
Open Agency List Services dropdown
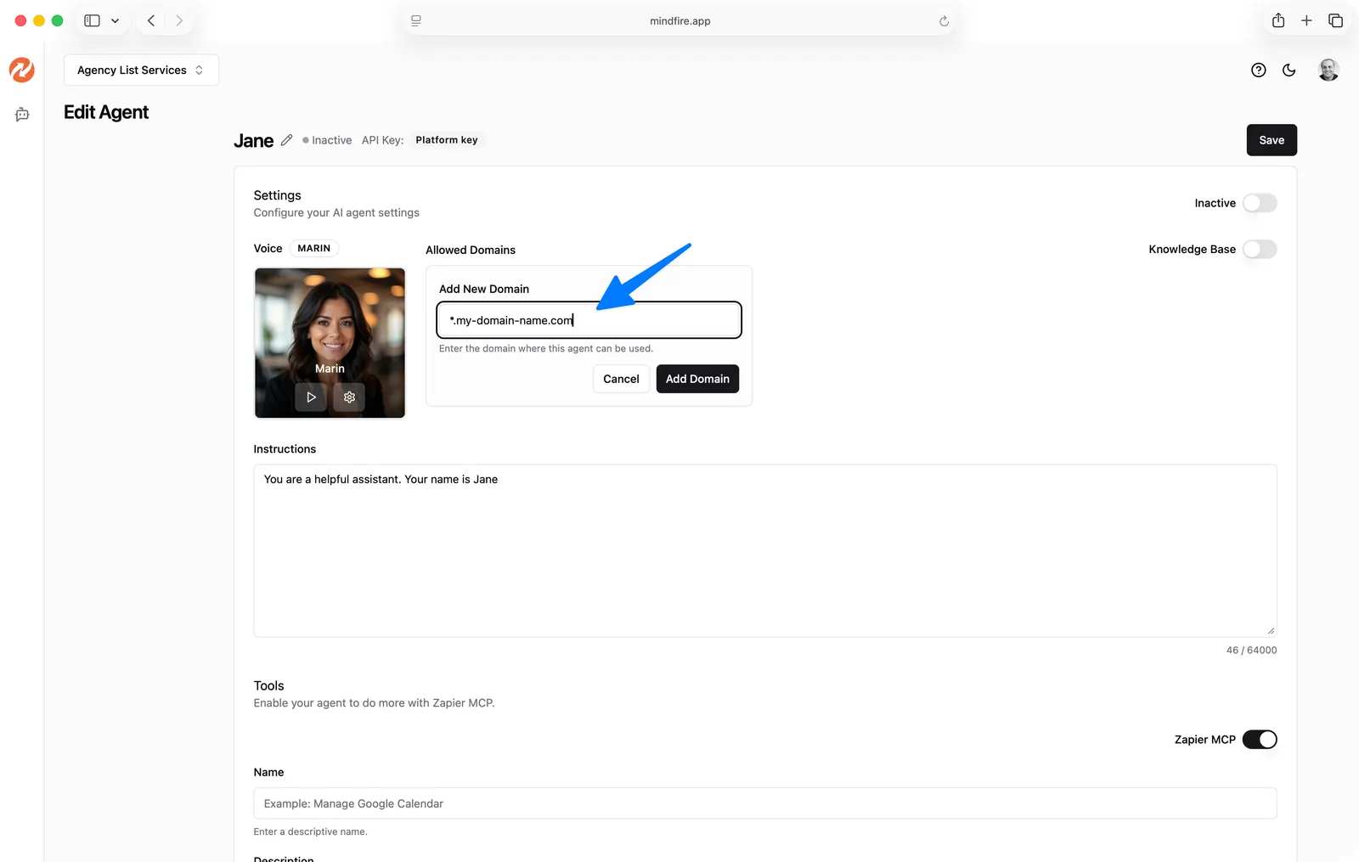pyautogui.click(x=141, y=70)
